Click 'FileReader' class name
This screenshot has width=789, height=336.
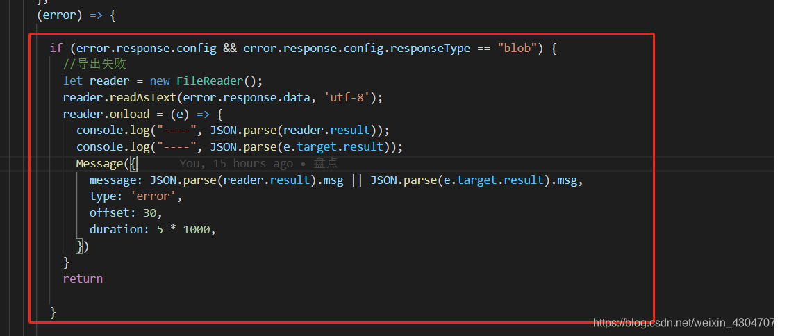[x=210, y=81]
